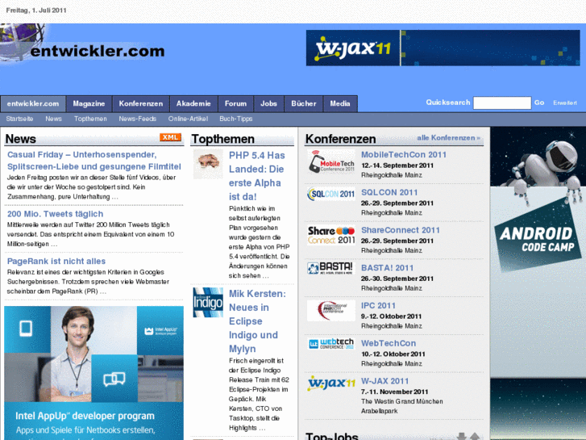Screen dimensions: 586x440
Task: Click the W-JAX 11 logo in conference list
Action: pyautogui.click(x=331, y=383)
